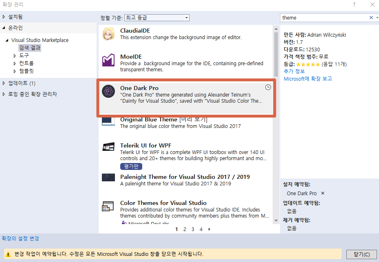Screen dimensions: 379x262
Task: Open the search box dropdown arrow
Action: coord(377,18)
